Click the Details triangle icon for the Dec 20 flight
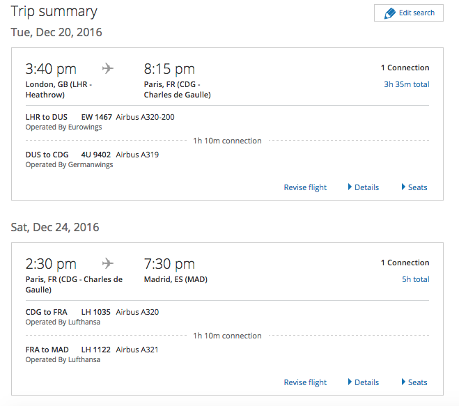The height and width of the screenshot is (406, 459). coord(350,187)
